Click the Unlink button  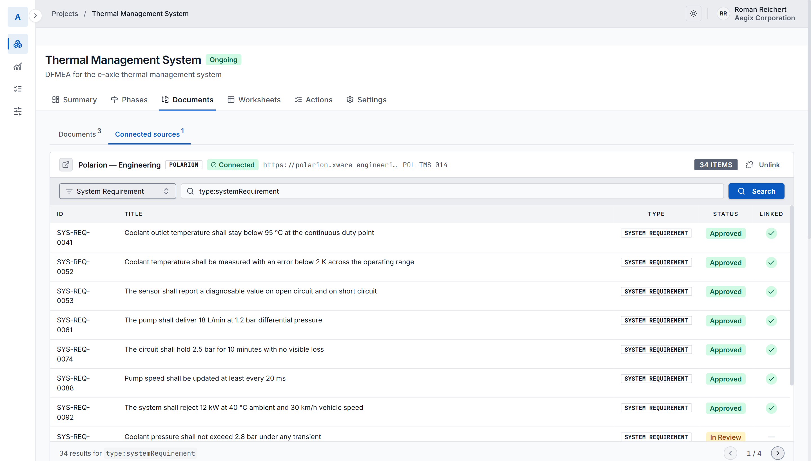pos(763,165)
